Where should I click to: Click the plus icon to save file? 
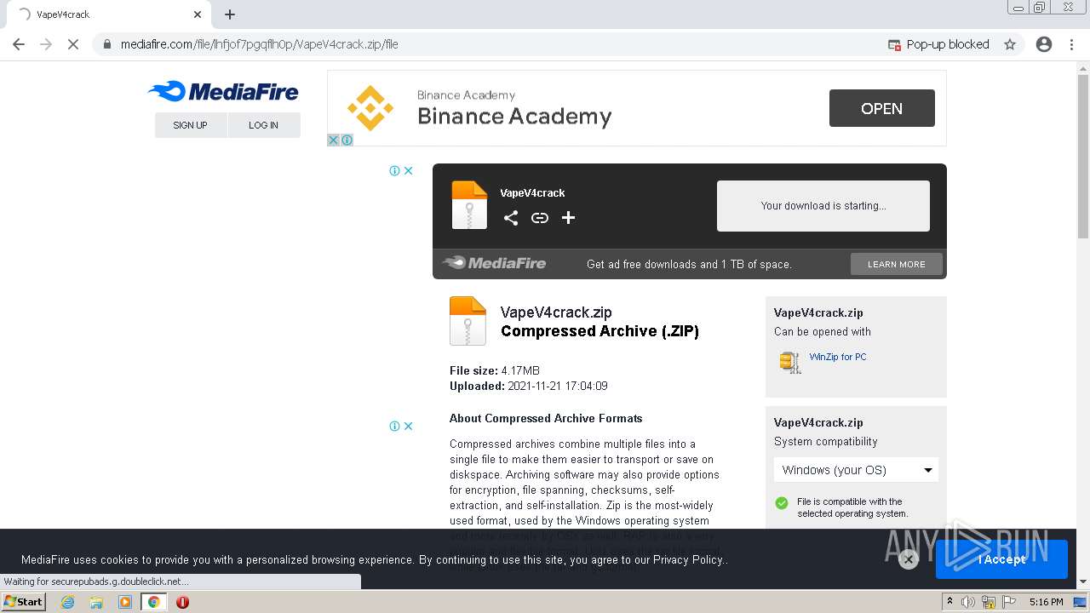click(568, 218)
